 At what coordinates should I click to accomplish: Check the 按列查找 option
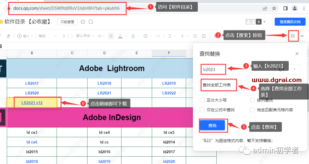(252, 100)
